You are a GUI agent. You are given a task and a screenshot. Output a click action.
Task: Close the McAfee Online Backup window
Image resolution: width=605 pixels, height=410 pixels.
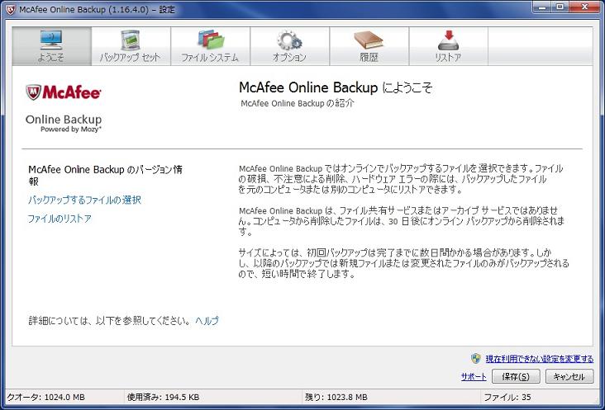[x=584, y=7]
